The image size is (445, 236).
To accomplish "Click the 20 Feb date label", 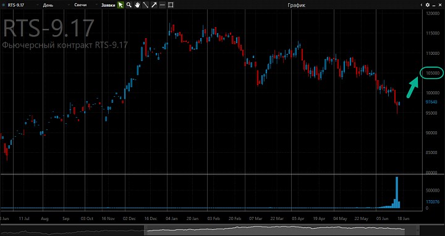I will click(235, 219).
